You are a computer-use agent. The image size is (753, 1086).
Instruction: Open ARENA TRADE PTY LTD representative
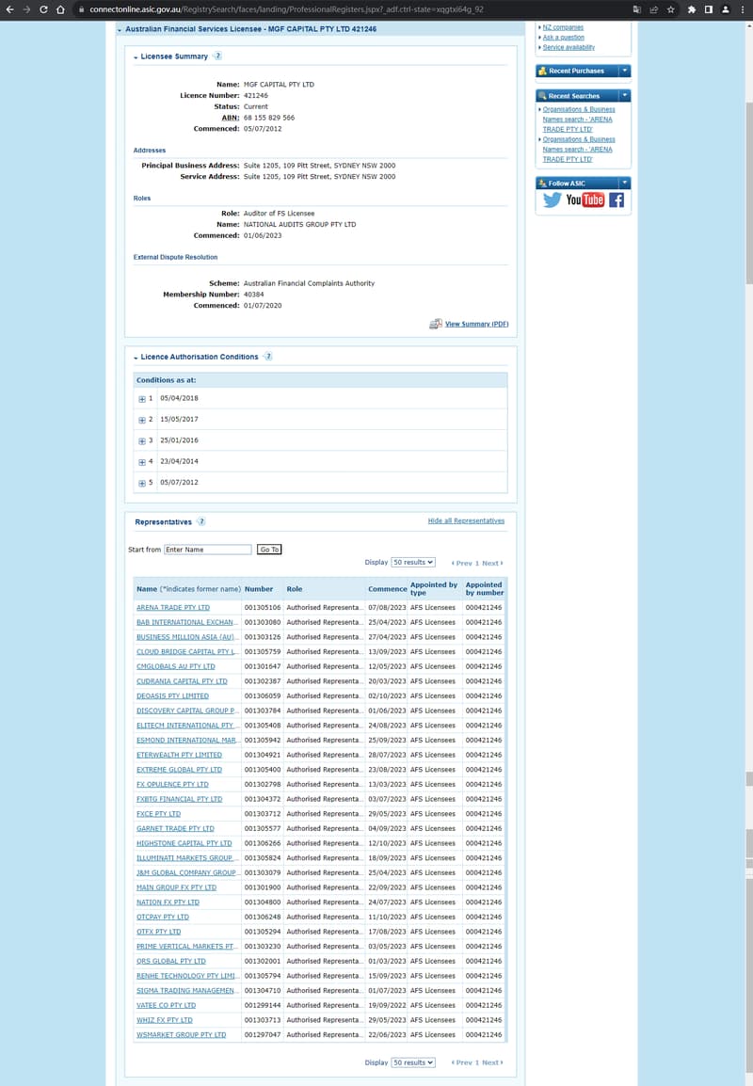[173, 607]
